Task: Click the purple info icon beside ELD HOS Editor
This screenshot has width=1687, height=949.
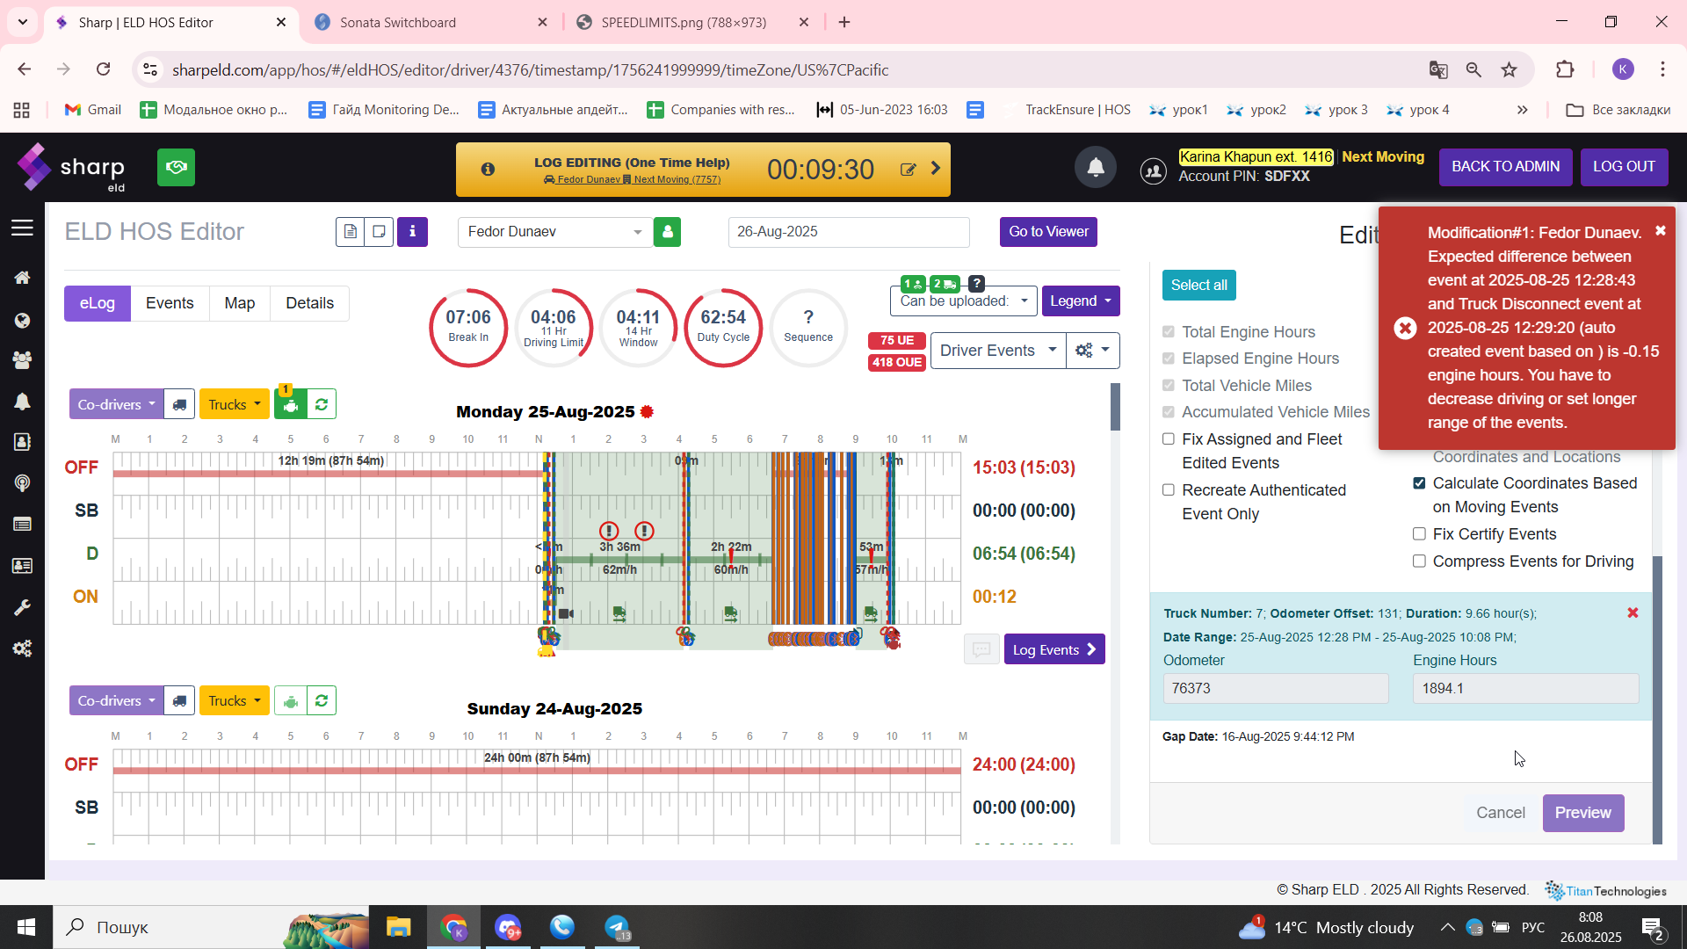Action: pos(412,232)
